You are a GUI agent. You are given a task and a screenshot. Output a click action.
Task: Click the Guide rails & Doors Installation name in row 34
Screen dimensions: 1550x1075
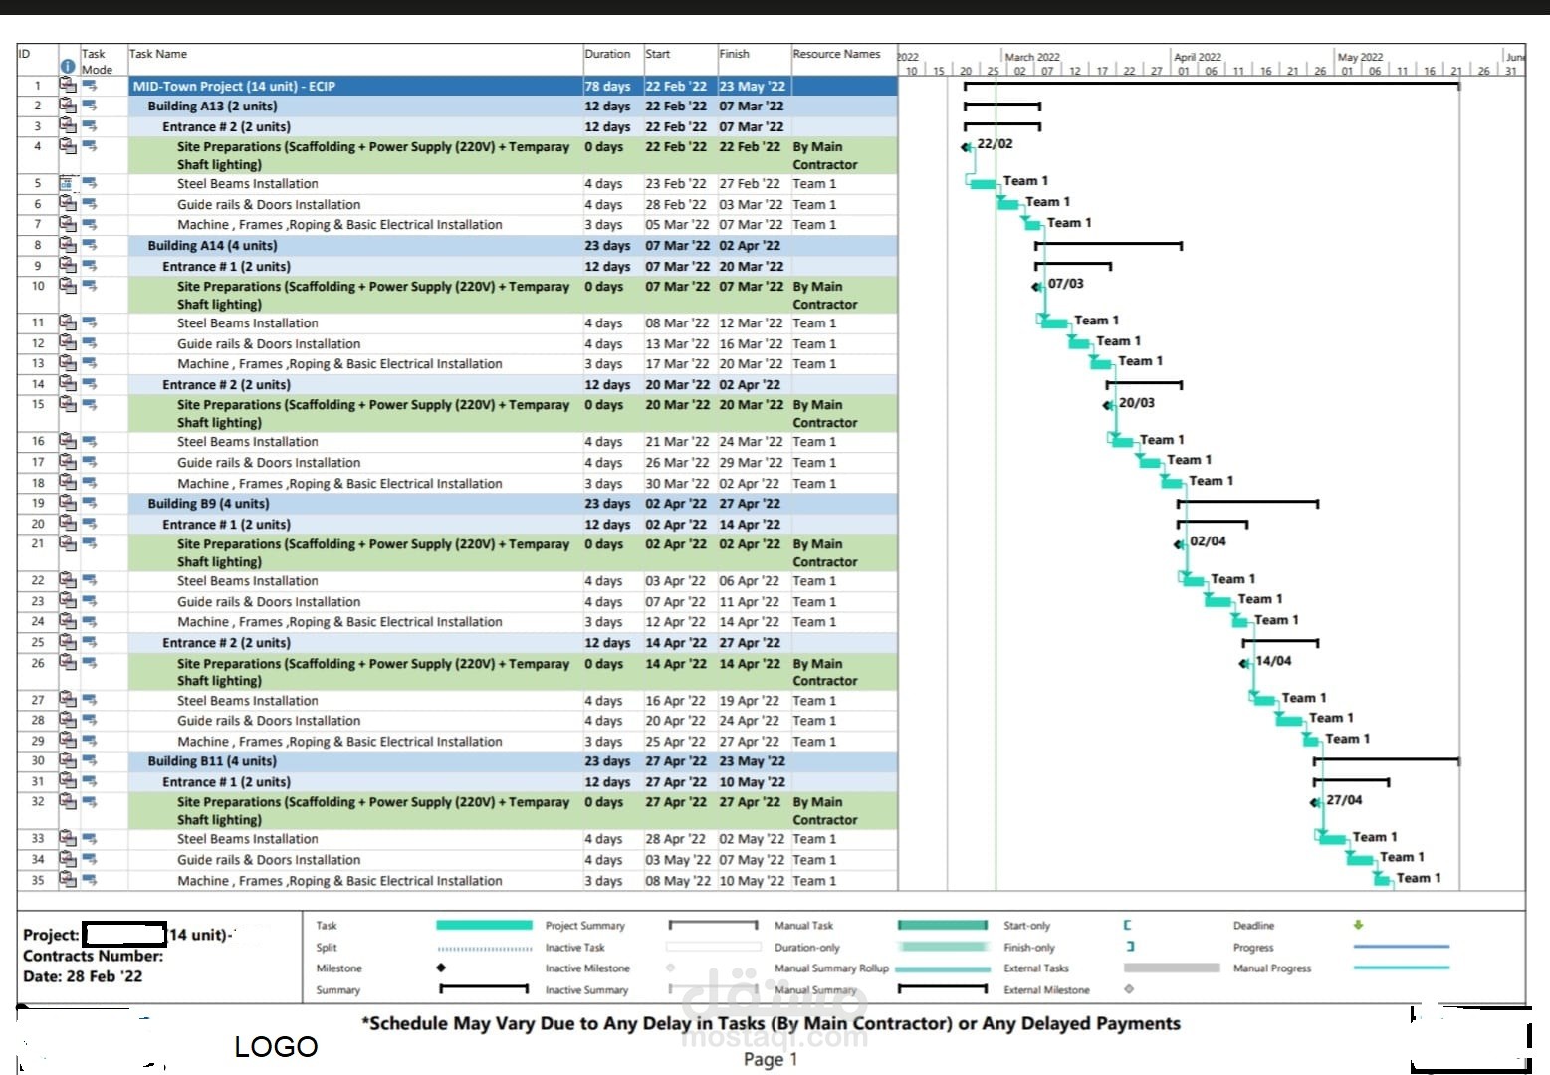(x=269, y=859)
